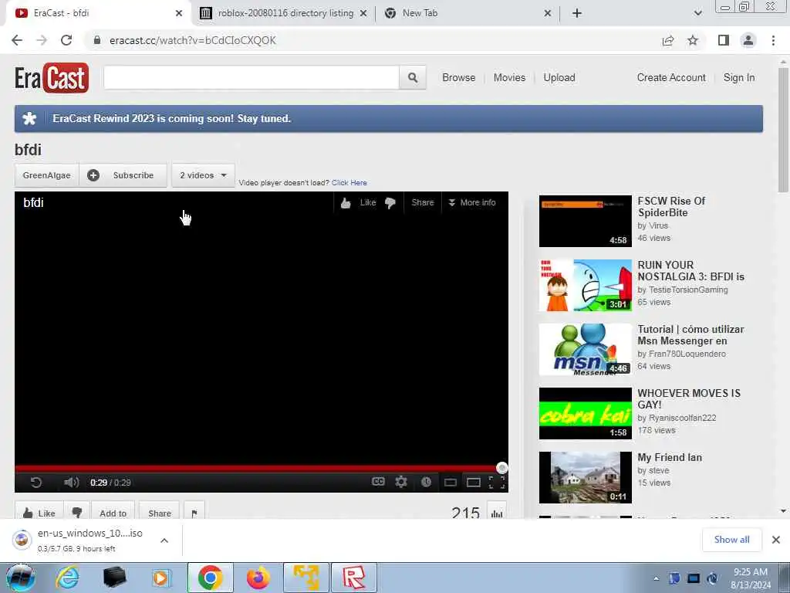790x593 pixels.
Task: Click 'WHOEVER MOVES IS GAY!' video title
Action: click(689, 399)
